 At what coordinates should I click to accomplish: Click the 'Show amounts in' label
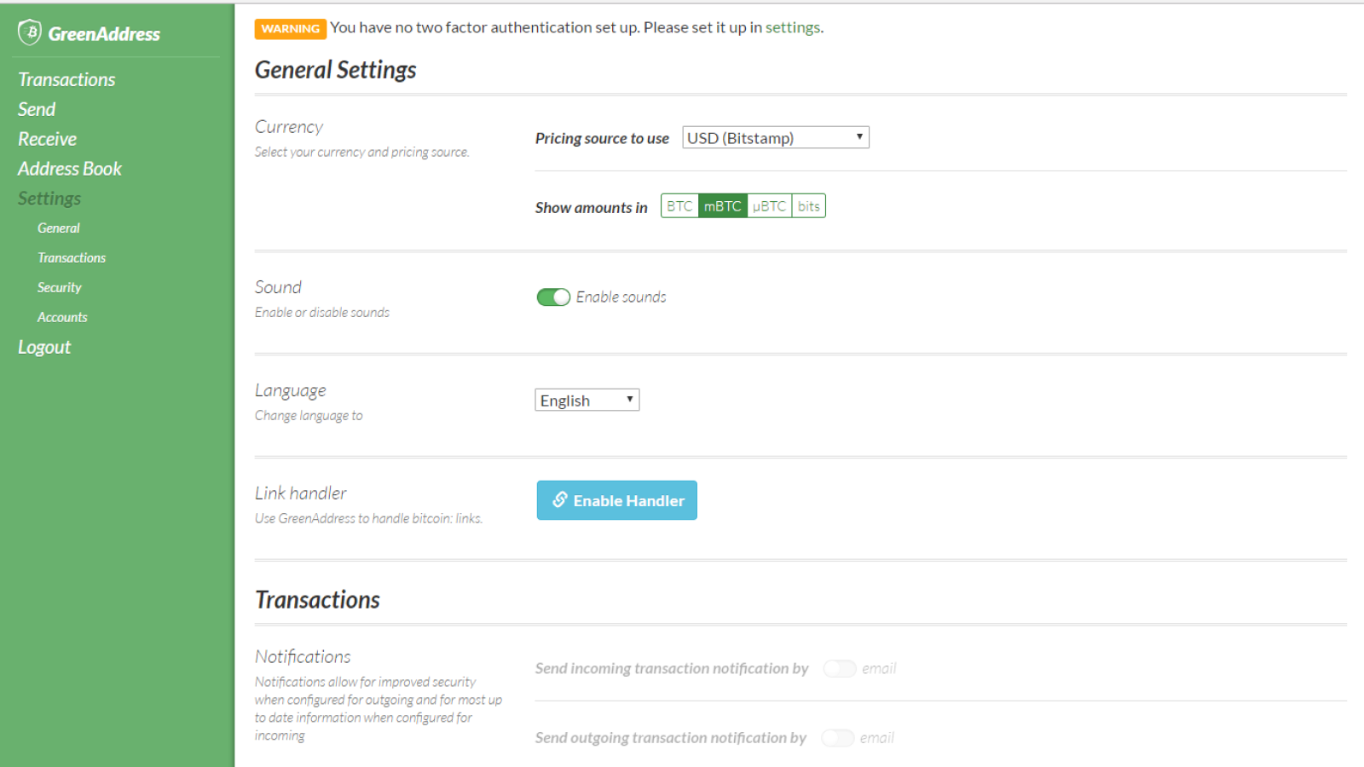tap(592, 207)
